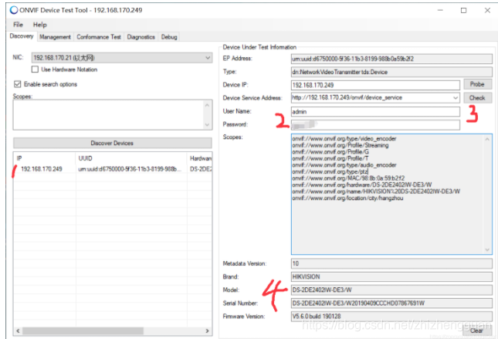The height and width of the screenshot is (339, 498).
Task: Click the Firmware Version field
Action: [x=391, y=317]
